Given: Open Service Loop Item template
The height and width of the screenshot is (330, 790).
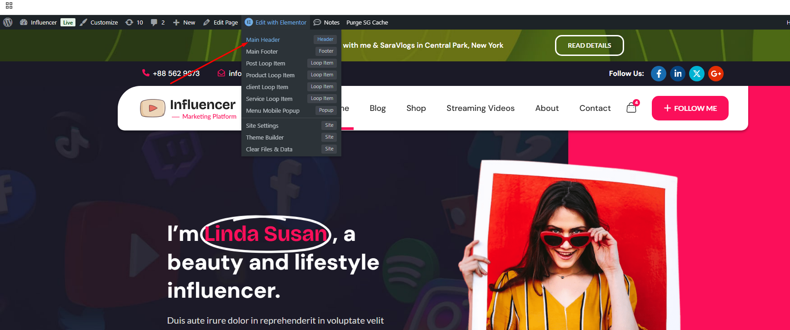Looking at the screenshot, I should pos(269,99).
